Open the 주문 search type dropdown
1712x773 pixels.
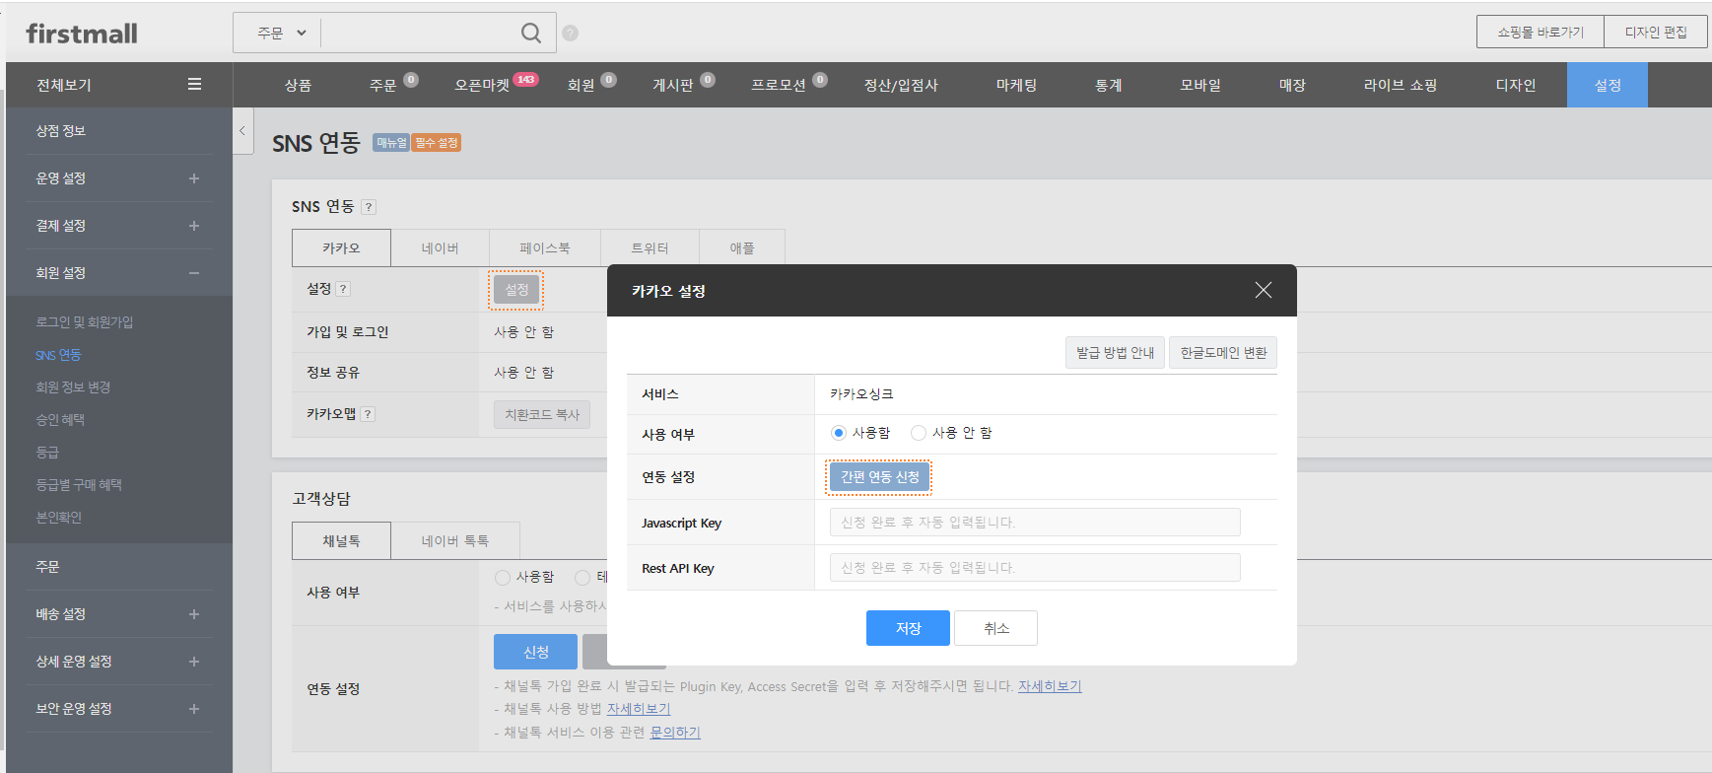tap(282, 33)
